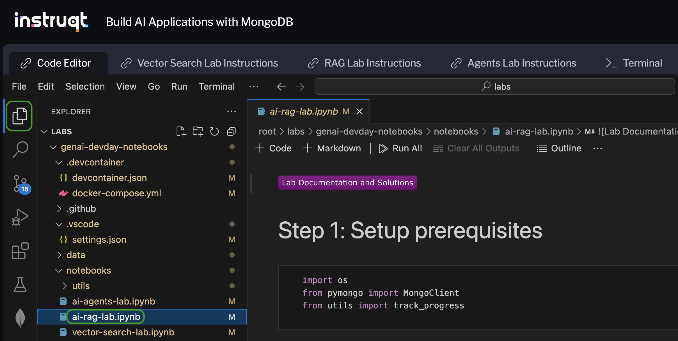The height and width of the screenshot is (341, 678).
Task: Open the Run menu
Action: click(x=179, y=87)
